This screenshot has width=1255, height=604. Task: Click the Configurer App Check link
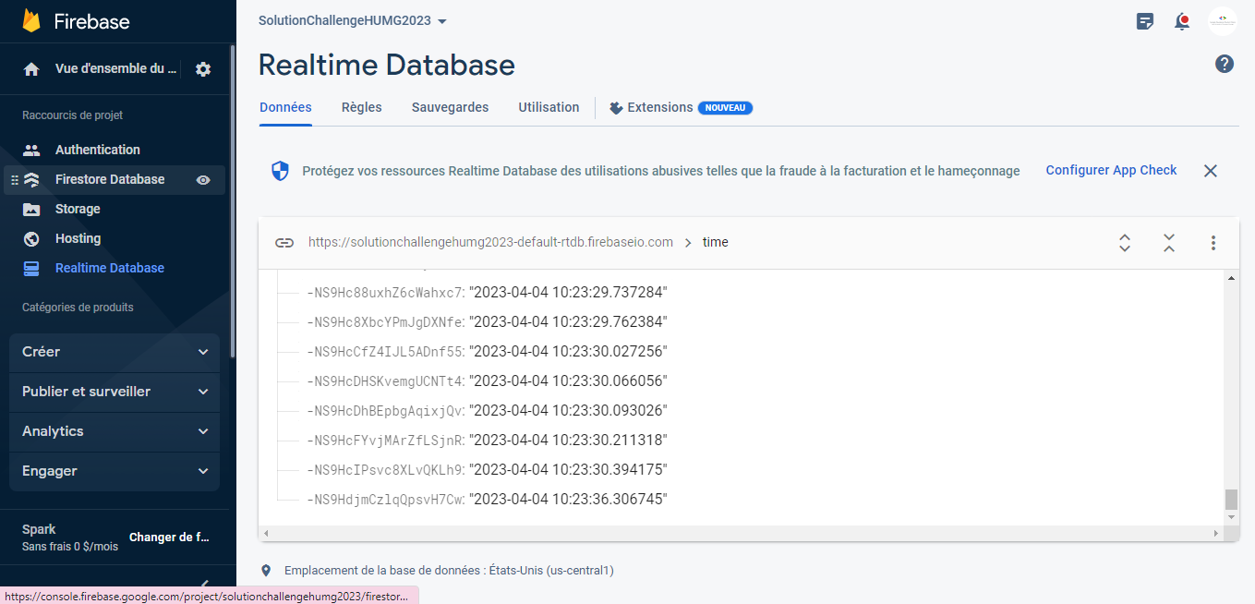point(1111,170)
